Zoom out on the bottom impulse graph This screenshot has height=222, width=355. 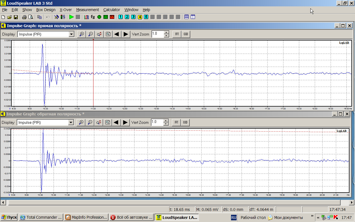tap(90, 122)
